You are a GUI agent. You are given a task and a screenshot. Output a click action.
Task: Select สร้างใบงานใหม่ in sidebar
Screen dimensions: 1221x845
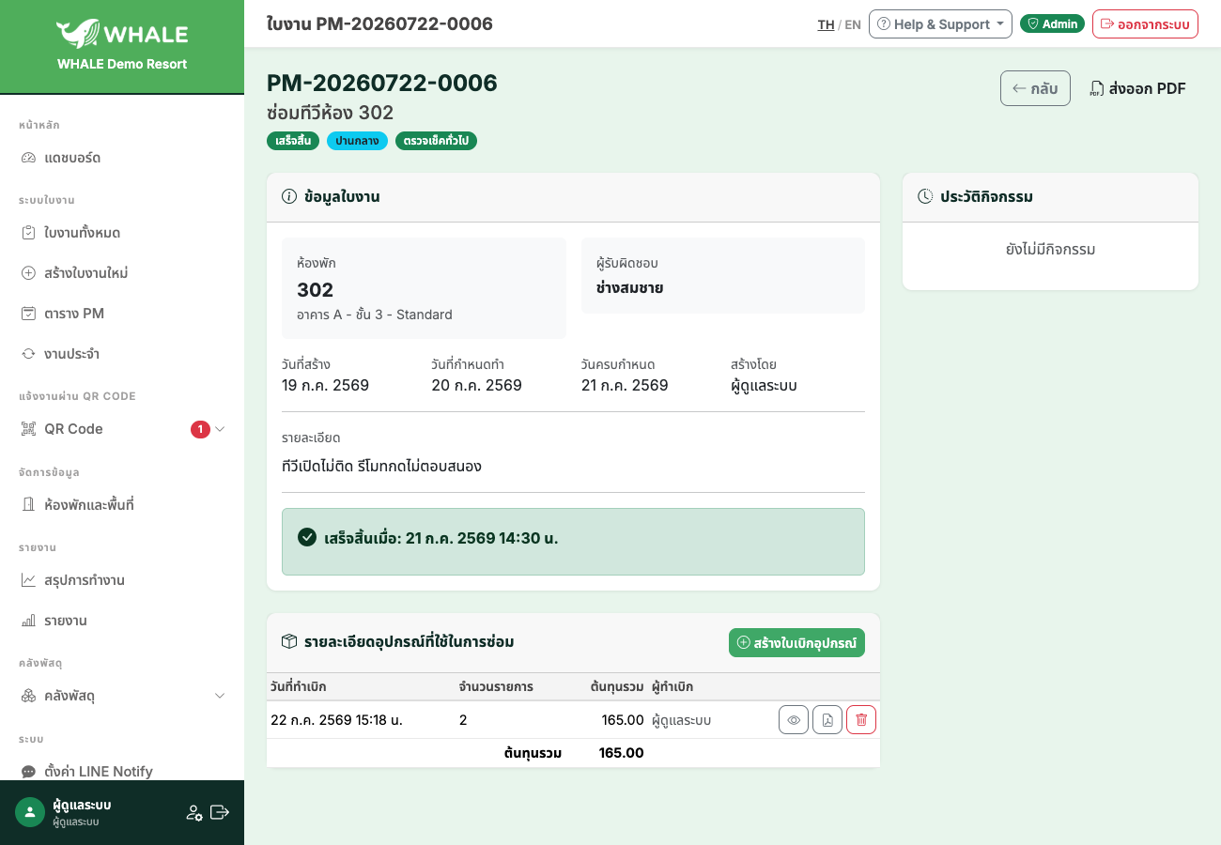(x=122, y=273)
